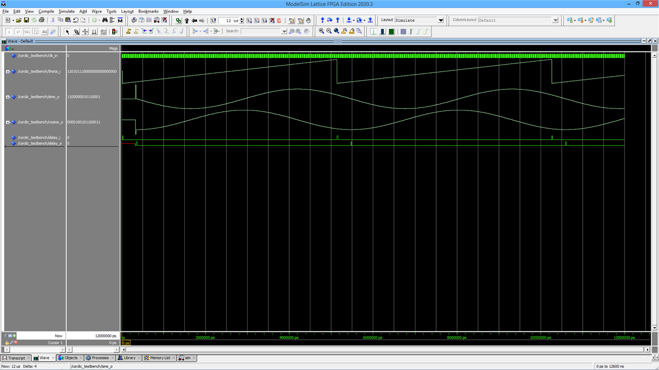Select the Zoom Mode tool icon
659x370 pixels.
76,31
